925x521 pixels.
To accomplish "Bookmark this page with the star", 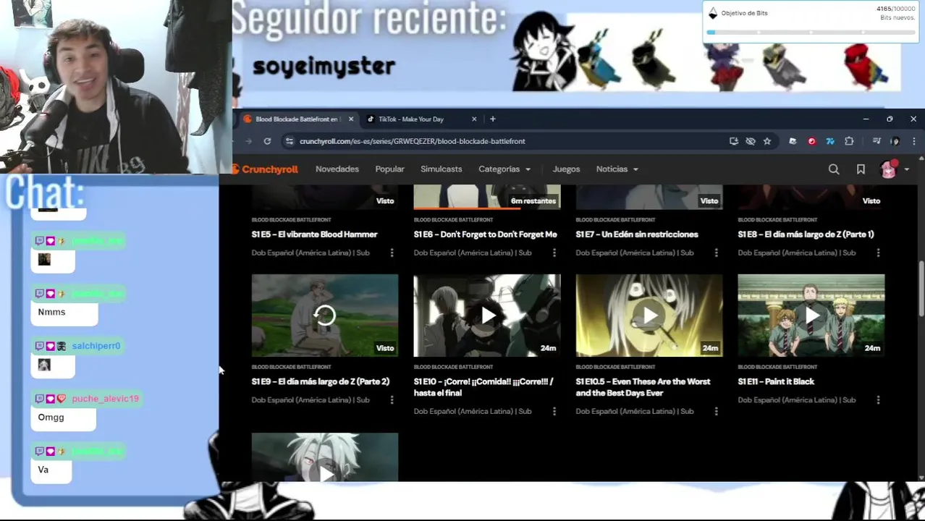I will pos(767,141).
